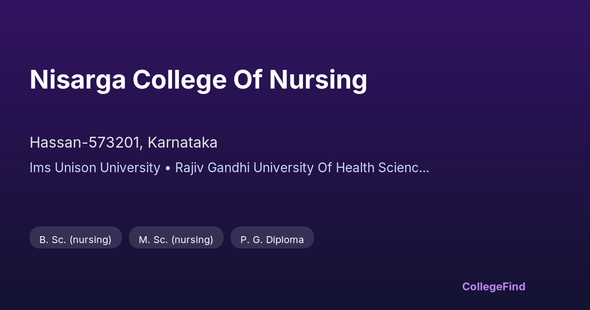Screen dimensions: 590x310
Task: Click the CollegeFind brand logo
Action: click(494, 286)
